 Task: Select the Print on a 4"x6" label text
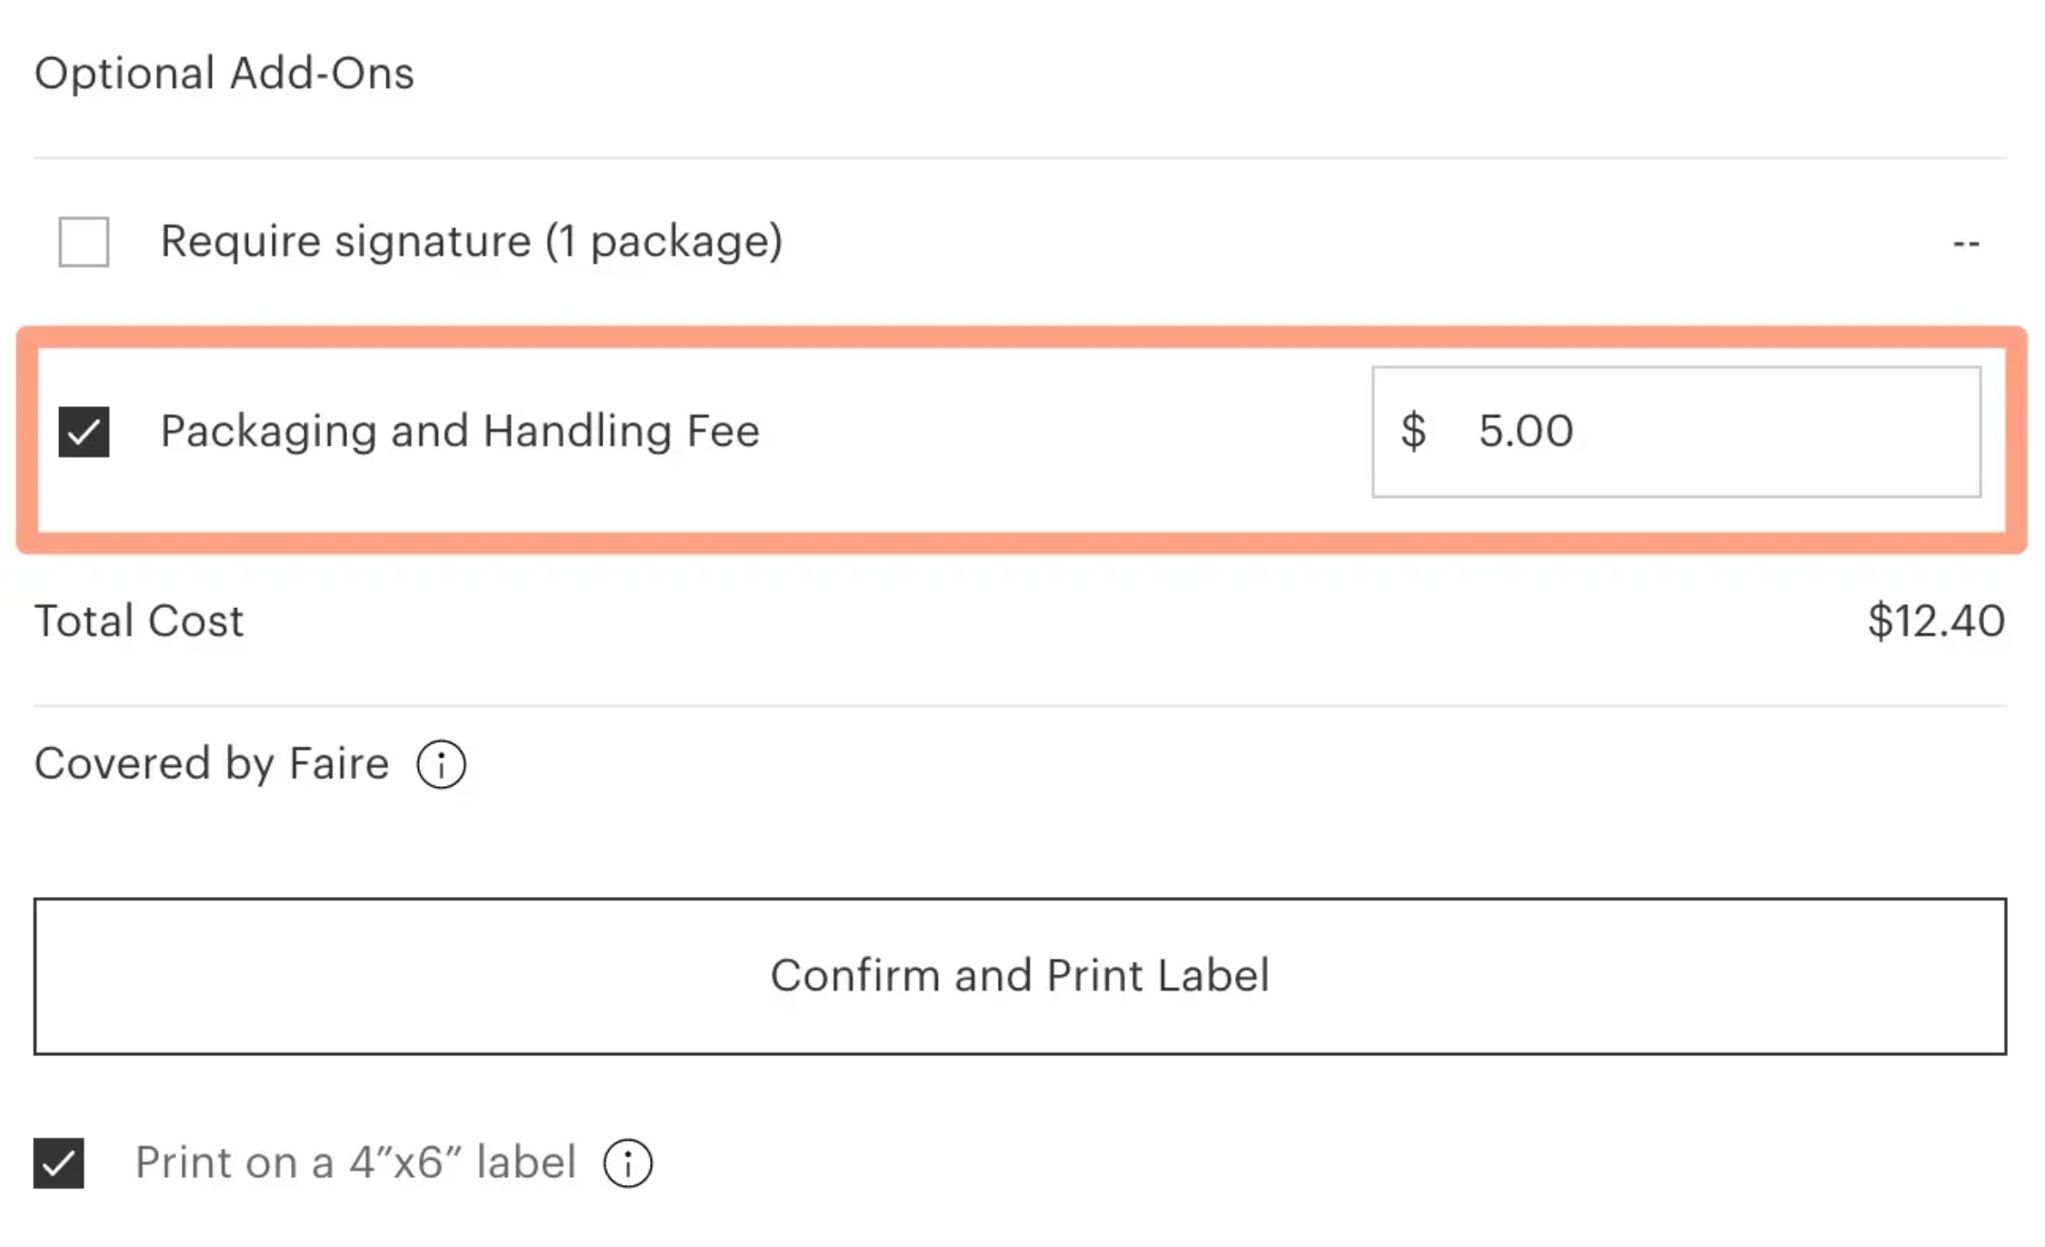click(x=355, y=1162)
